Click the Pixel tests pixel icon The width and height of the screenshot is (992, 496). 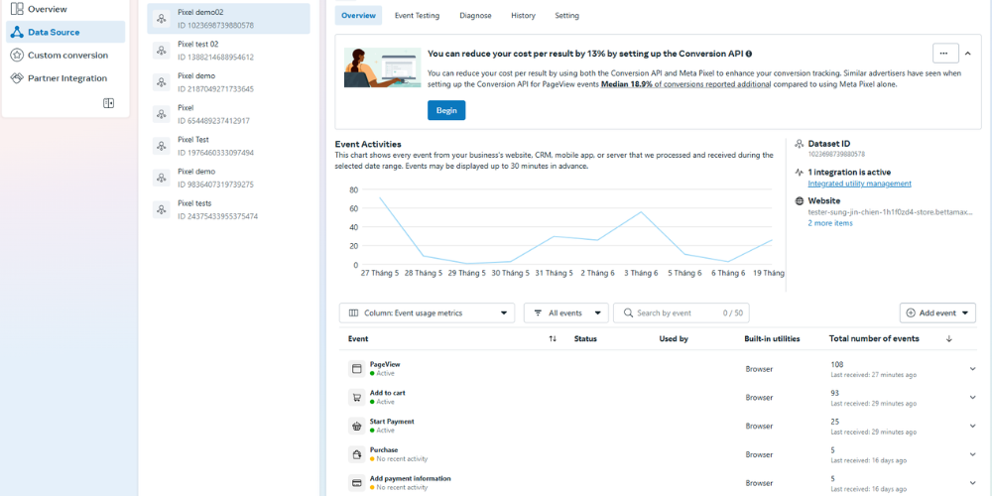point(162,209)
